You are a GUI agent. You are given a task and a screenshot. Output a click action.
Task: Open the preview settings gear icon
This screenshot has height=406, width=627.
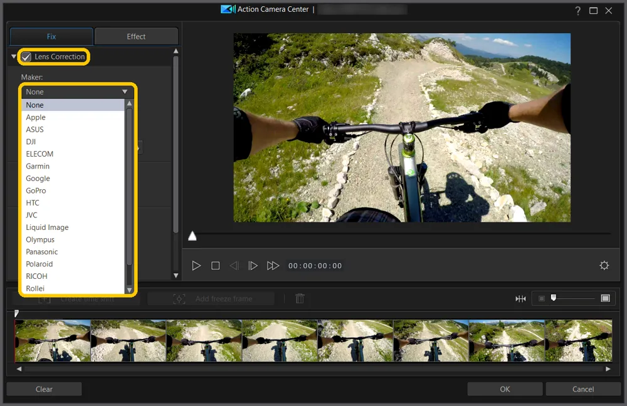[x=604, y=265]
